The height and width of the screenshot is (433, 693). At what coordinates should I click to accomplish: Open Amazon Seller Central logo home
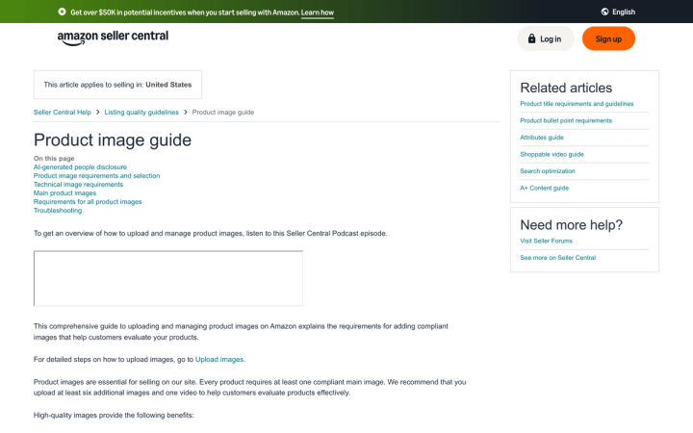[113, 38]
